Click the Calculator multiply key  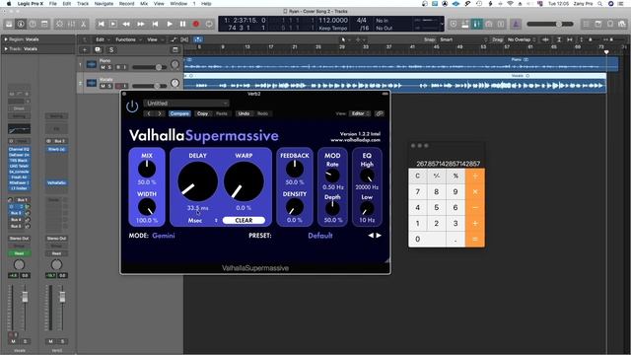[x=475, y=192]
